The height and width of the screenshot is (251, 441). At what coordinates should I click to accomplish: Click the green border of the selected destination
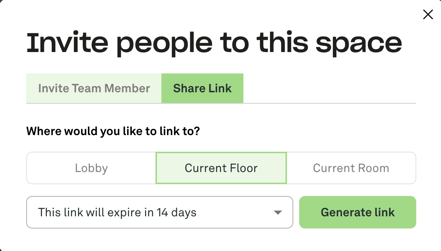point(221,153)
